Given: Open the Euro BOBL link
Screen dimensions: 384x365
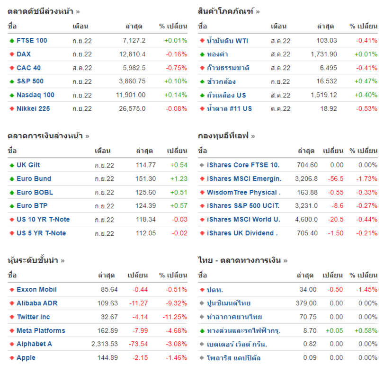Looking at the screenshot, I should [x=35, y=192].
